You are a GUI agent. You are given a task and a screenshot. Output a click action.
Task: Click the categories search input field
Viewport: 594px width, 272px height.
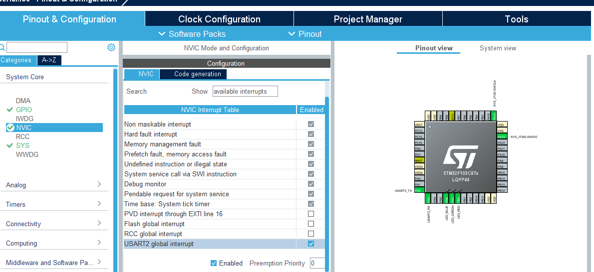tap(37, 47)
